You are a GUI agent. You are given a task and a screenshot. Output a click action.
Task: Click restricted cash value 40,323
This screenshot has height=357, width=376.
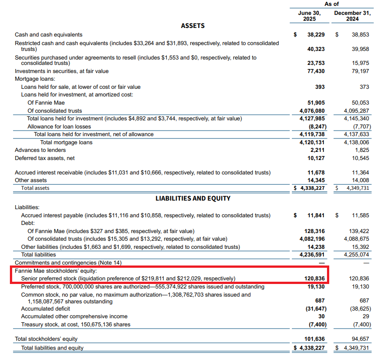pos(316,49)
